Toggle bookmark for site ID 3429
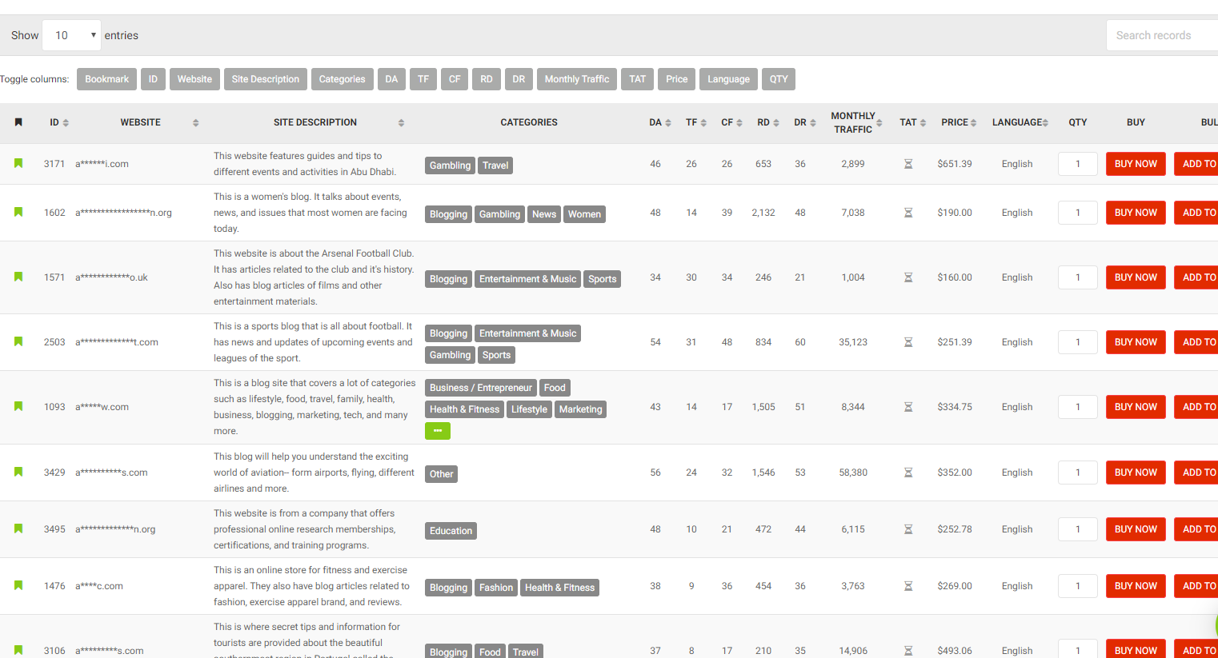 coord(18,472)
